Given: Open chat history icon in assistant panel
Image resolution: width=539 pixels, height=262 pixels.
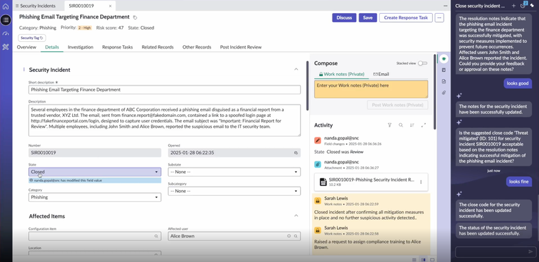Looking at the screenshot, I should (x=523, y=5).
